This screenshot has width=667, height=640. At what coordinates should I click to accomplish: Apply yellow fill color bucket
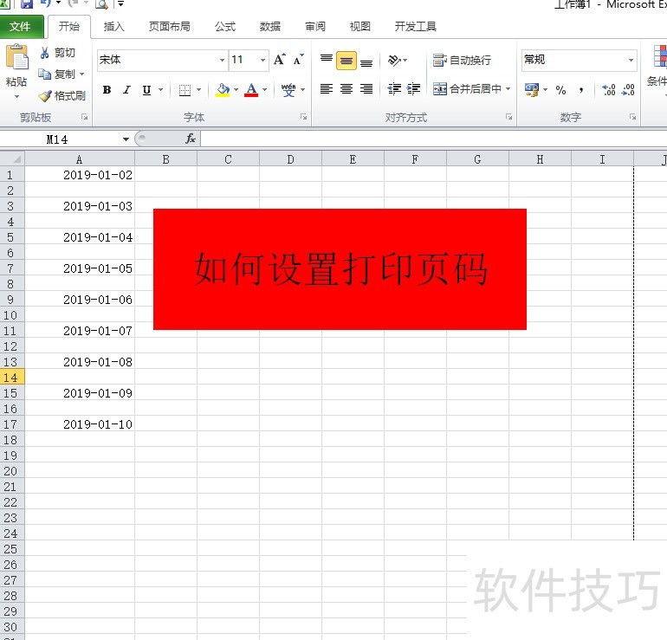pyautogui.click(x=223, y=90)
